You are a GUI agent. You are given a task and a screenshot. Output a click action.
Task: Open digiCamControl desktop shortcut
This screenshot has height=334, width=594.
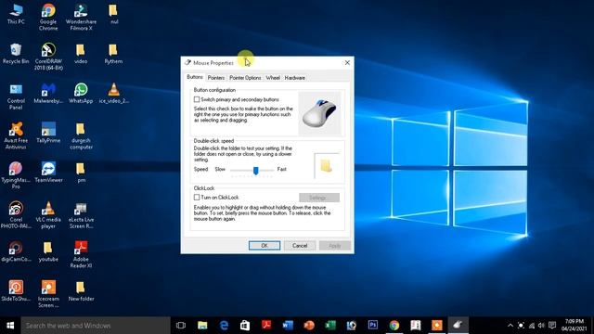(16, 251)
